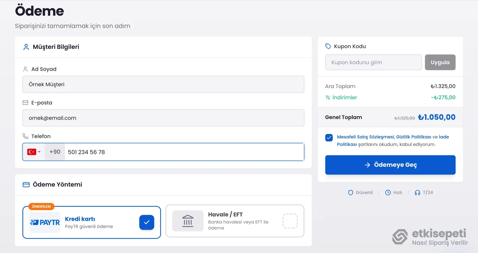Viewport: 478px width, 253px height.
Task: Click the Kupon kodunu girin field
Action: (373, 62)
